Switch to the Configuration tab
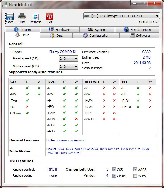 (96, 36)
